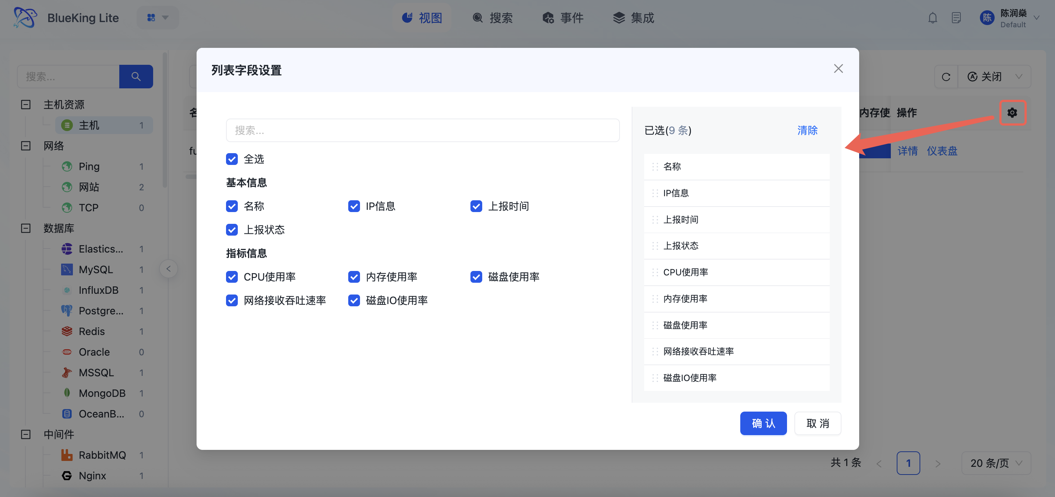Select the 网站 globe icon
Viewport: 1055px width, 497px height.
click(67, 187)
